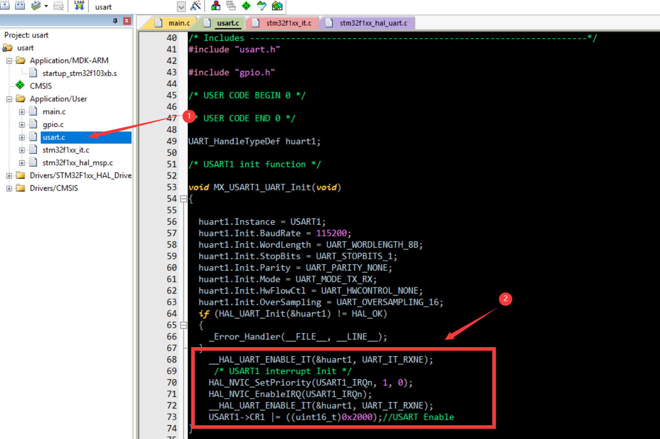Build the target project

[19, 6]
